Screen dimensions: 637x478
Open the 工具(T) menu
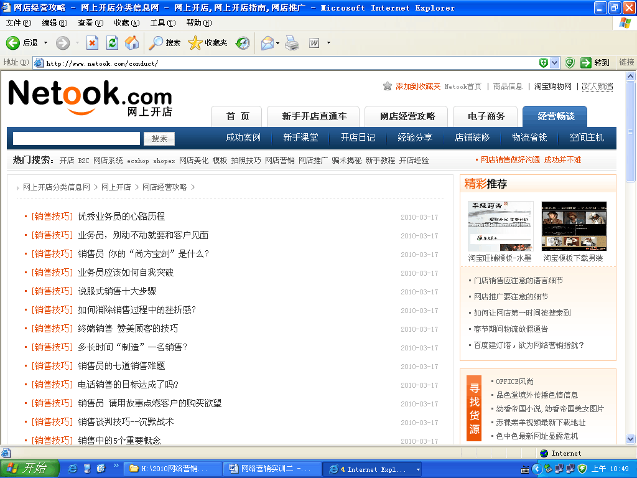coord(162,23)
